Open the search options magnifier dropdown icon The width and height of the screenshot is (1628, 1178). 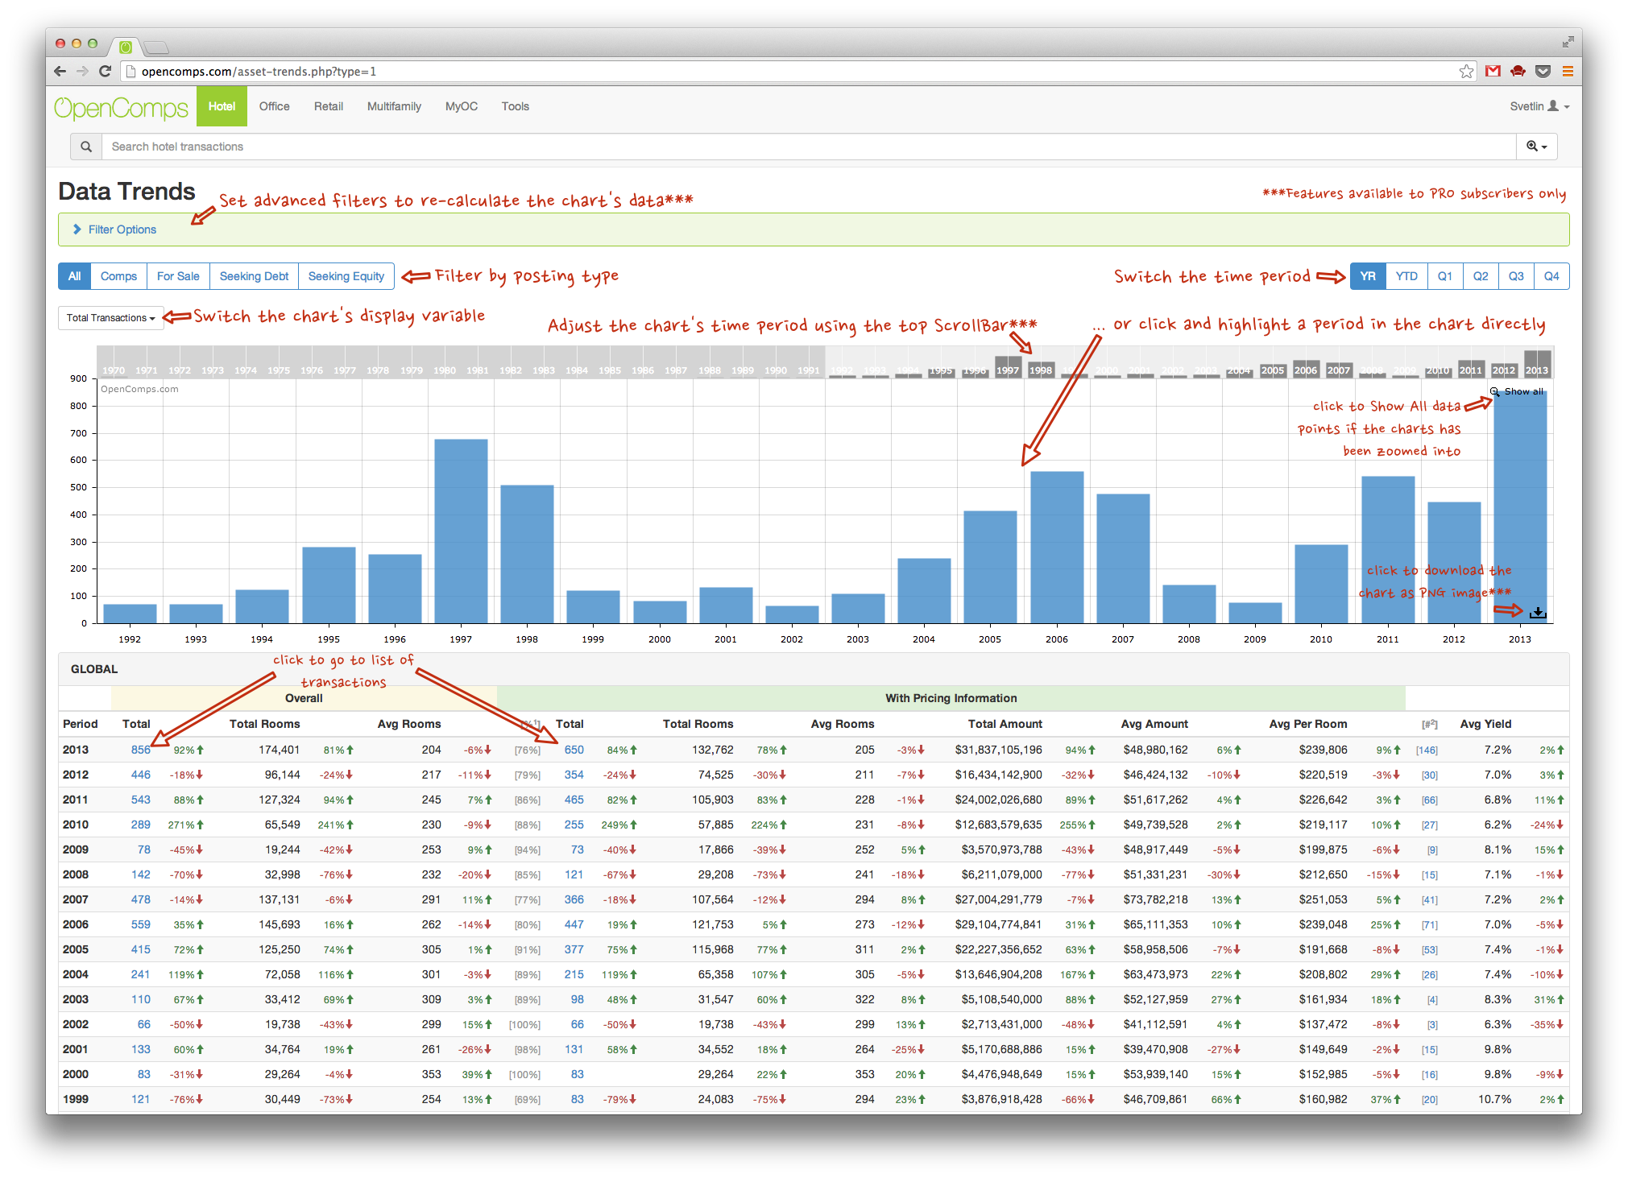[x=1536, y=146]
